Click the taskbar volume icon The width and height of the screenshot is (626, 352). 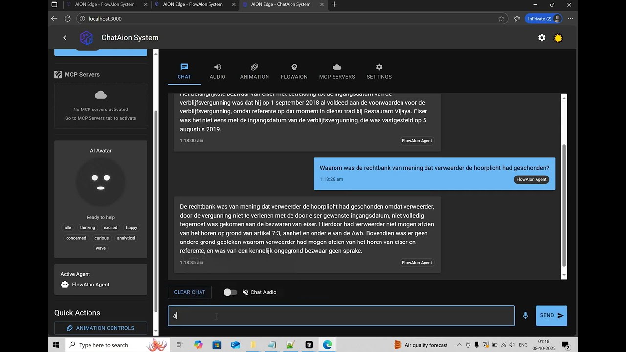(x=512, y=345)
